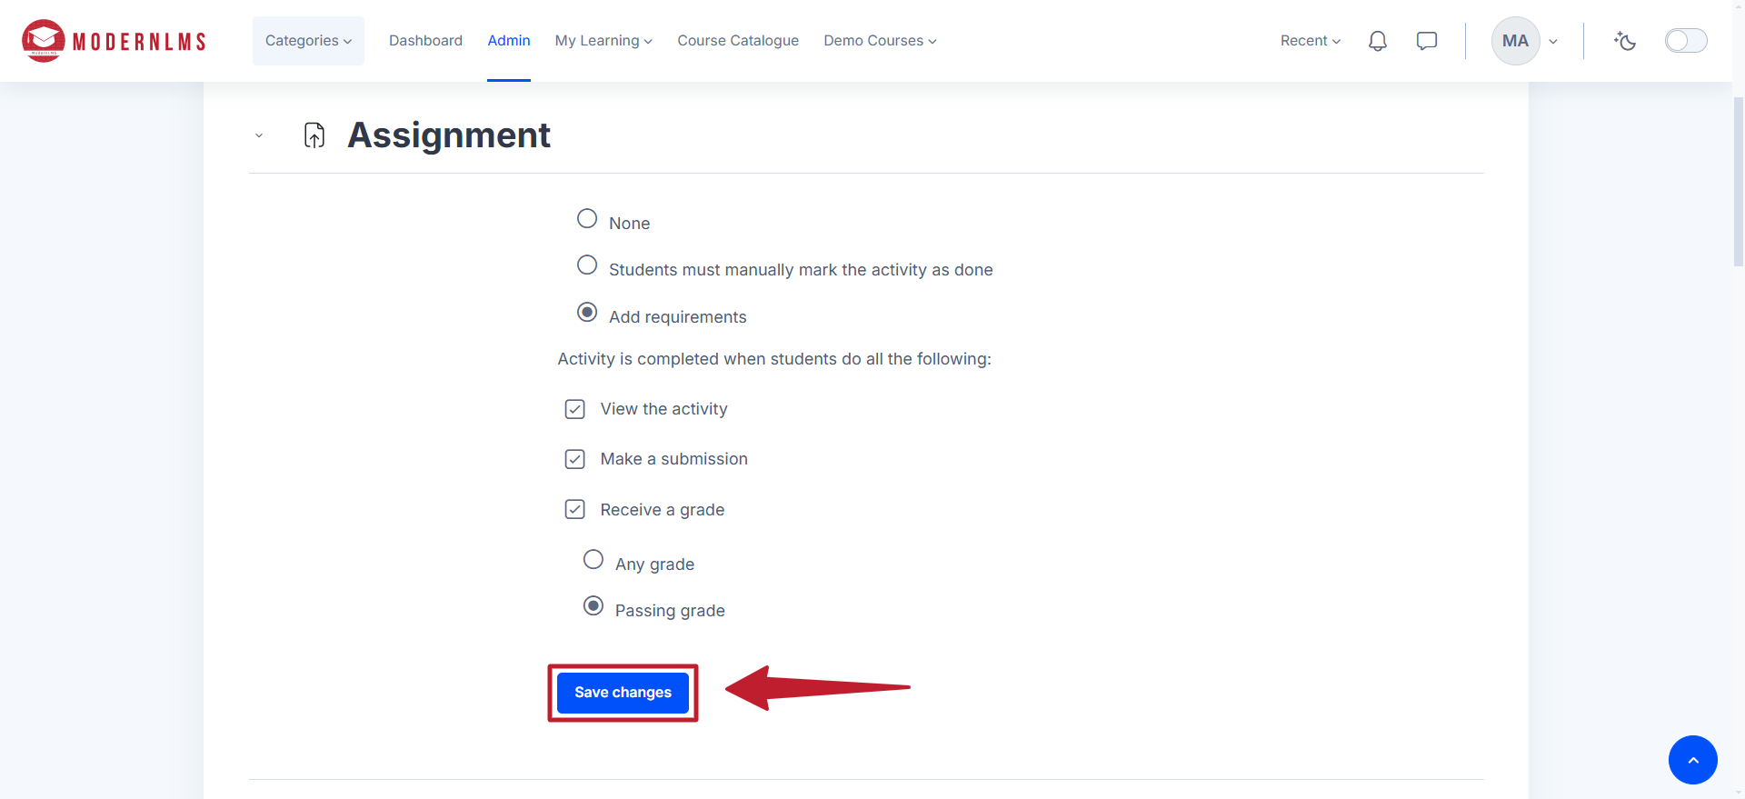Click the night mode moon icon
The width and height of the screenshot is (1745, 799).
click(1625, 41)
